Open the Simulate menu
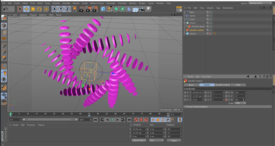 66,3
